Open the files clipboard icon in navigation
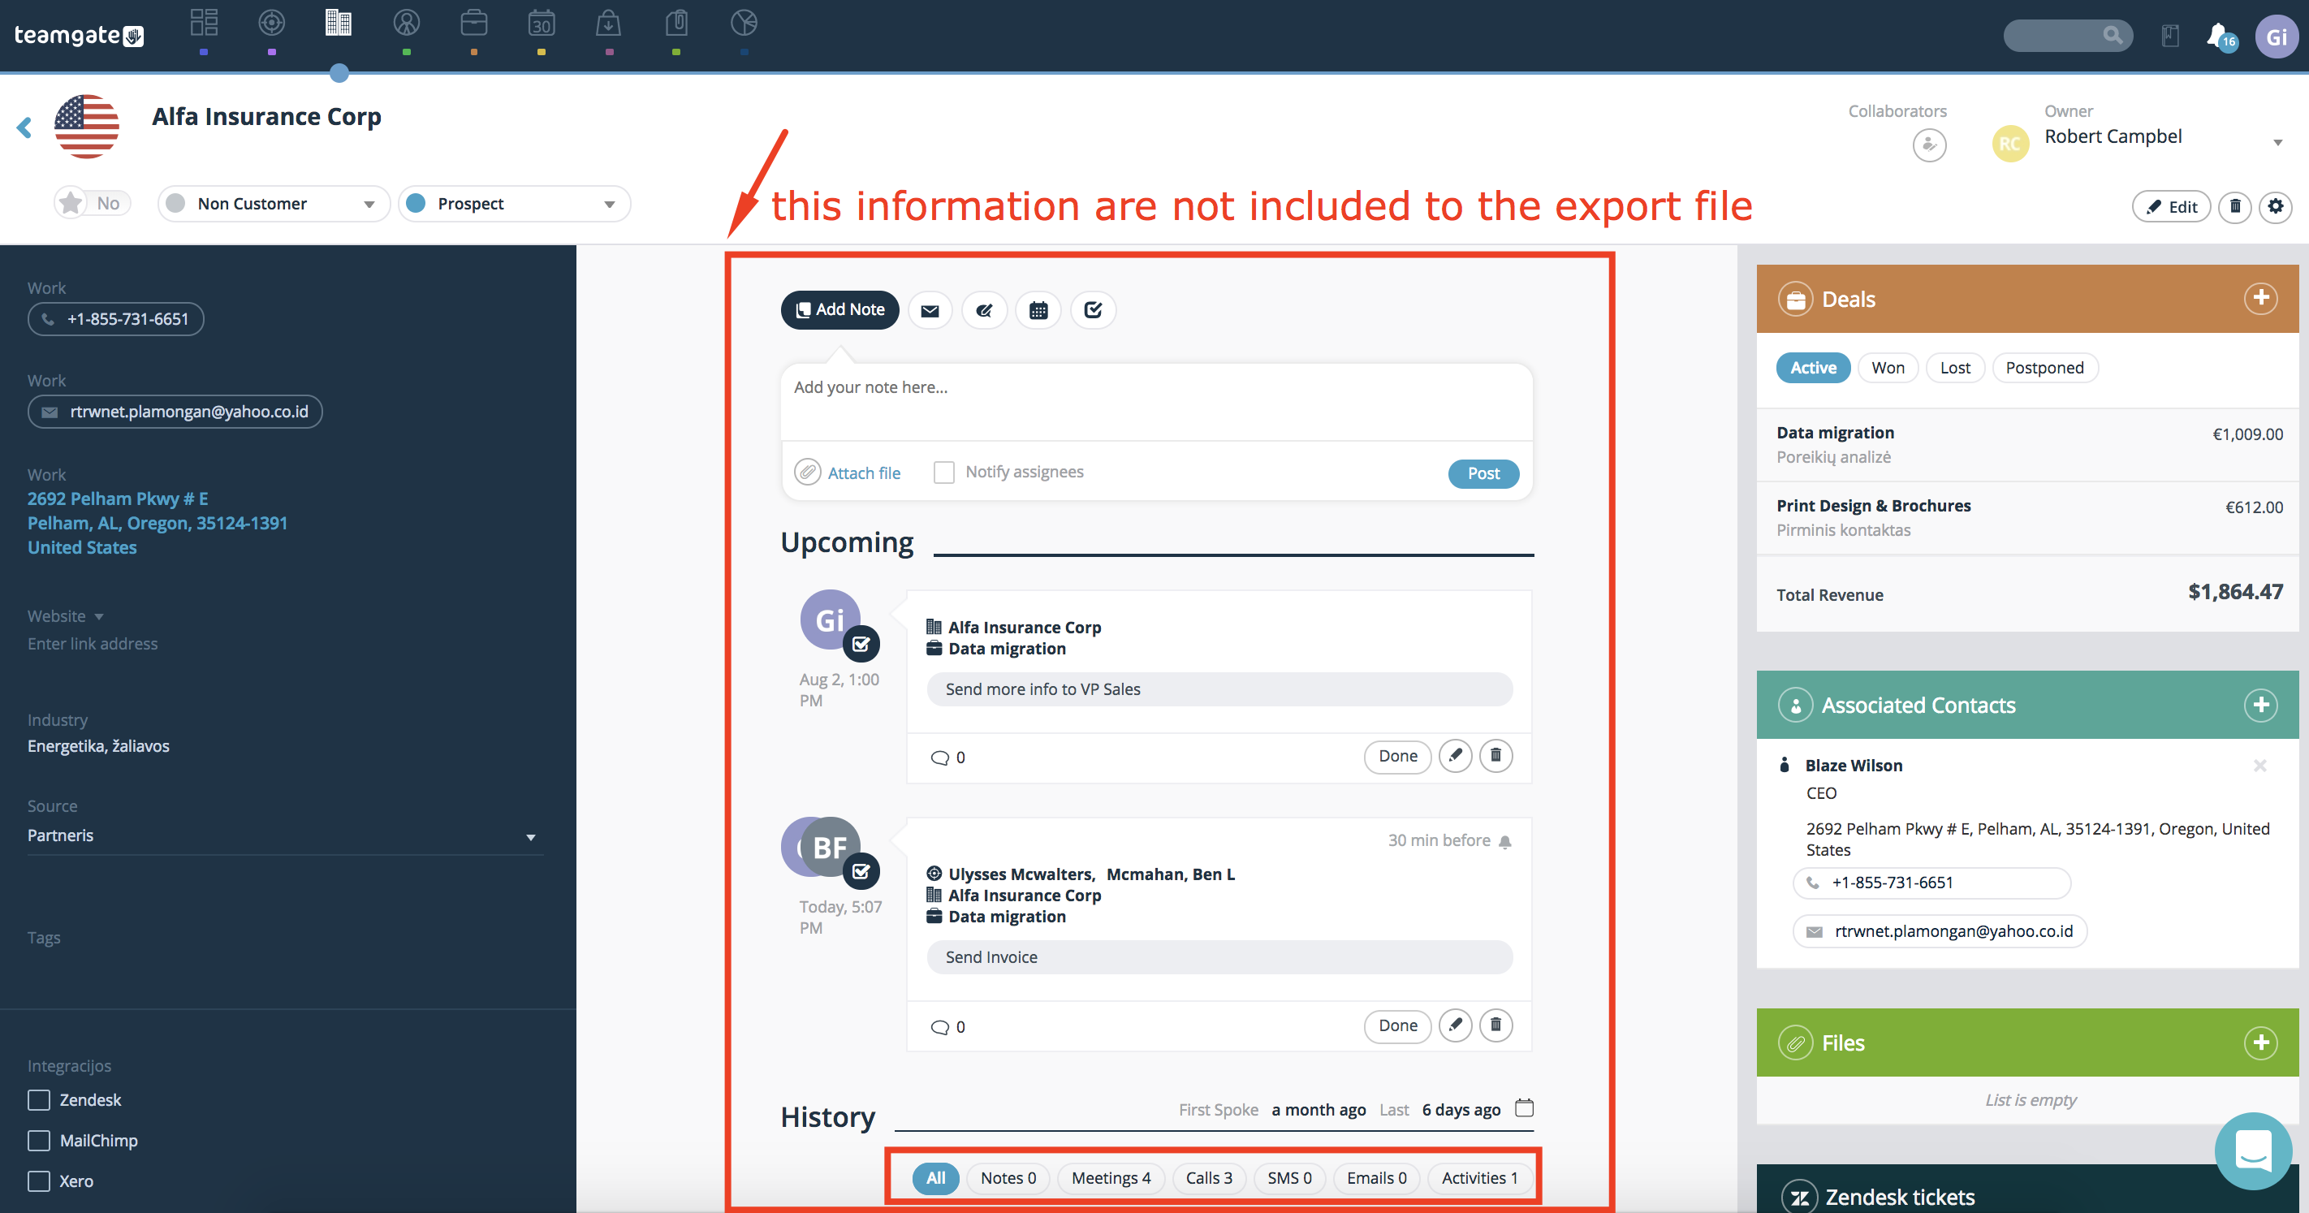The width and height of the screenshot is (2309, 1213). click(x=677, y=23)
